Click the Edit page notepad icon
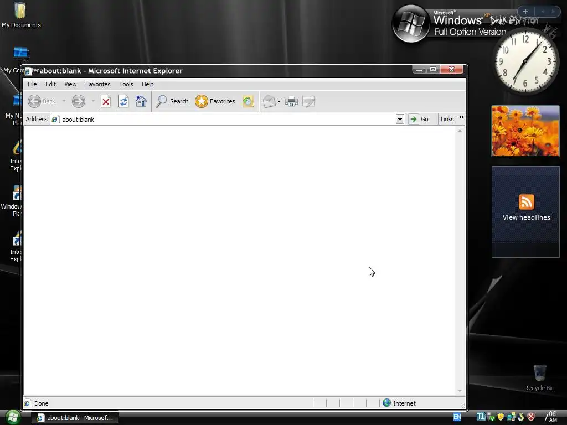 (x=309, y=101)
